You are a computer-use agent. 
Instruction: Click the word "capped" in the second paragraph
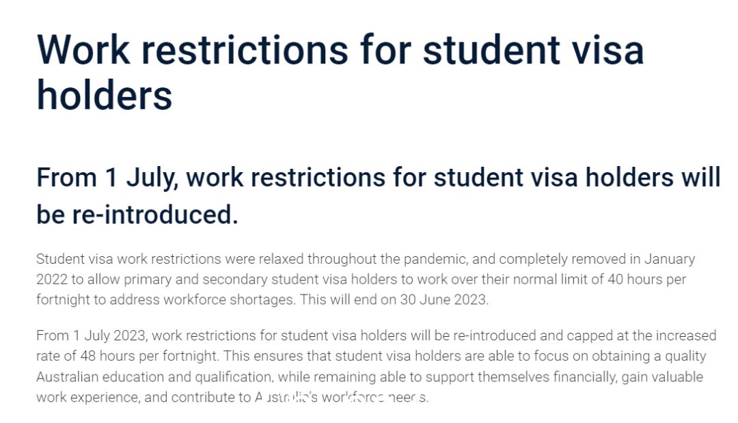tap(588, 336)
